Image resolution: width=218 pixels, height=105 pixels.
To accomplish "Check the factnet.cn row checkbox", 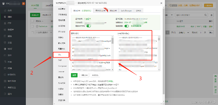I will click(x=33, y=26).
